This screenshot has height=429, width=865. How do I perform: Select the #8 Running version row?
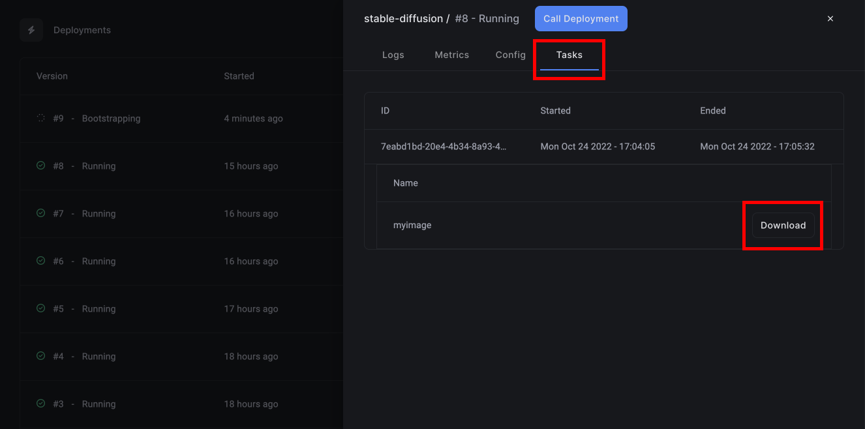coord(163,166)
